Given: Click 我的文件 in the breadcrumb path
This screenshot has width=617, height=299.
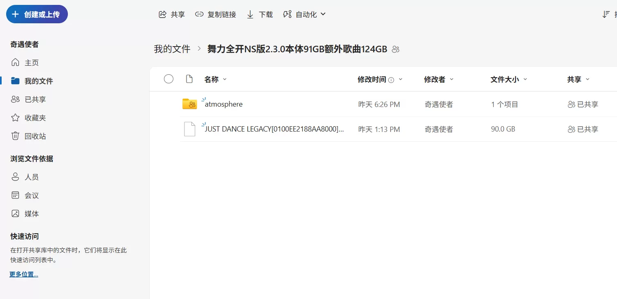Looking at the screenshot, I should click(x=172, y=49).
